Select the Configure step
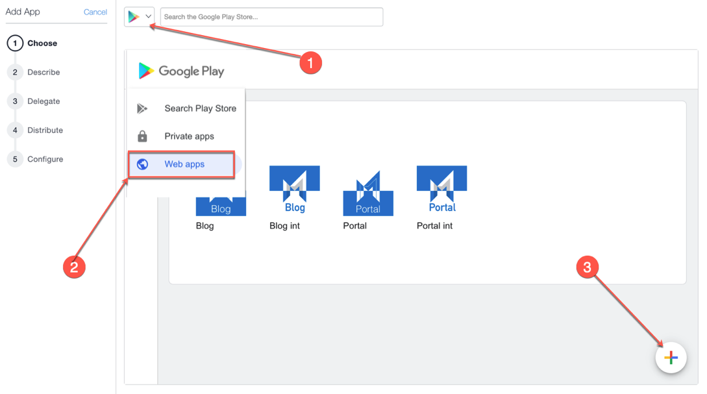This screenshot has width=707, height=394. coord(14,159)
